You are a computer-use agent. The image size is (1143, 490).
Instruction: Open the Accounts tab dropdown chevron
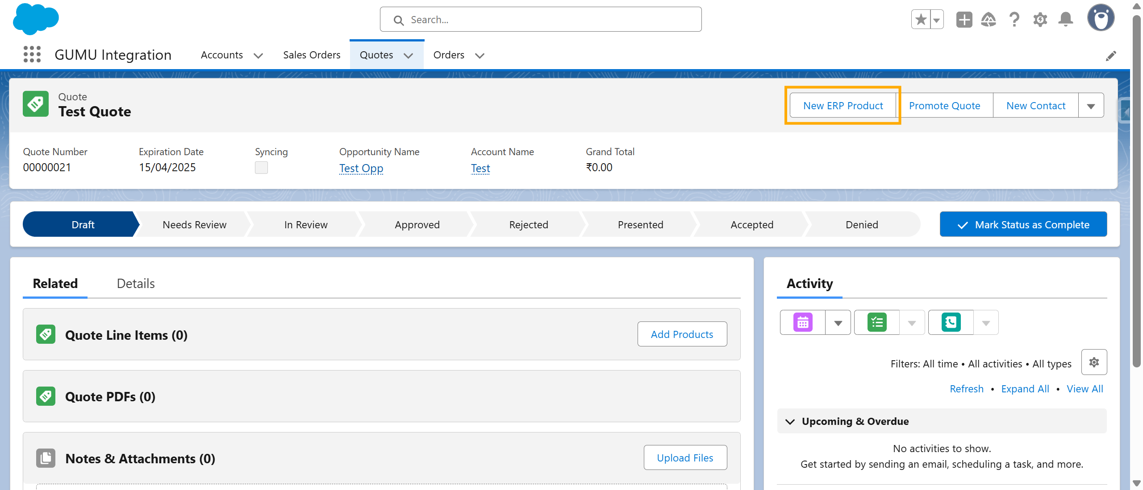[x=258, y=55]
